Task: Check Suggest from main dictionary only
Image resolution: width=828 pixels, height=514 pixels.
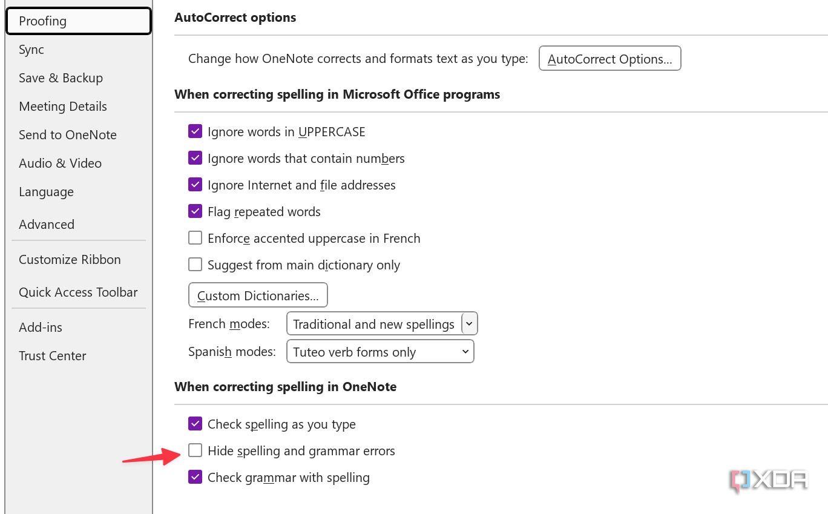Action: [x=195, y=264]
